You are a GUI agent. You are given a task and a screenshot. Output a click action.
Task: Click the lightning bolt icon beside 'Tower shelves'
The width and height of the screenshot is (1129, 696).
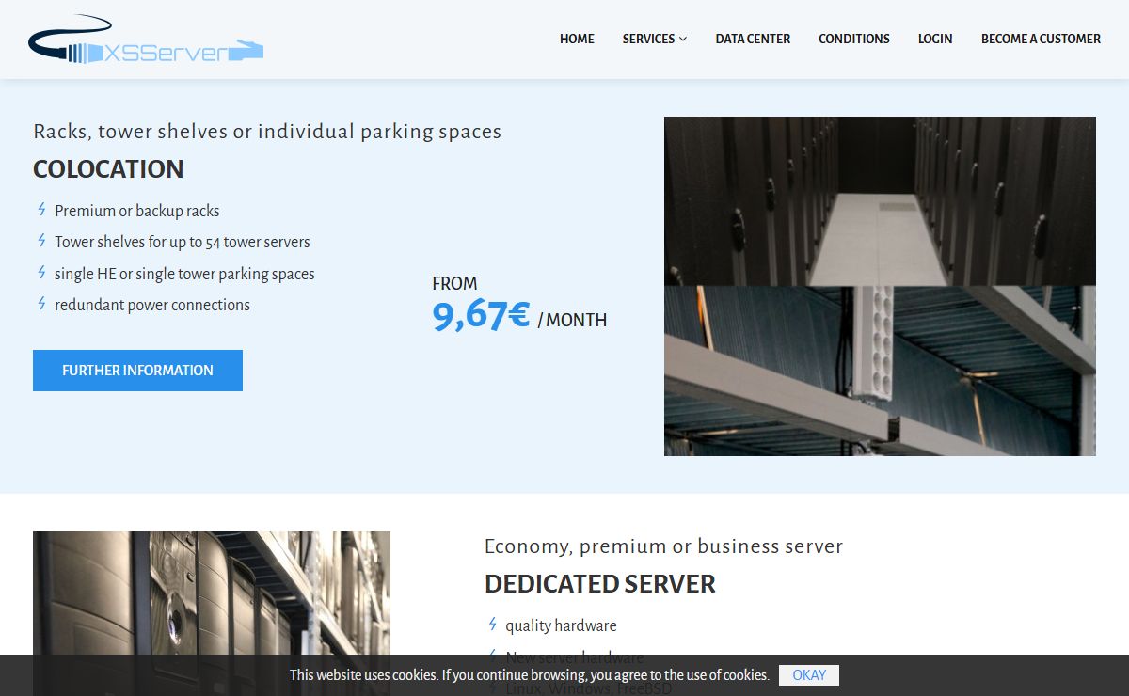pyautogui.click(x=41, y=241)
